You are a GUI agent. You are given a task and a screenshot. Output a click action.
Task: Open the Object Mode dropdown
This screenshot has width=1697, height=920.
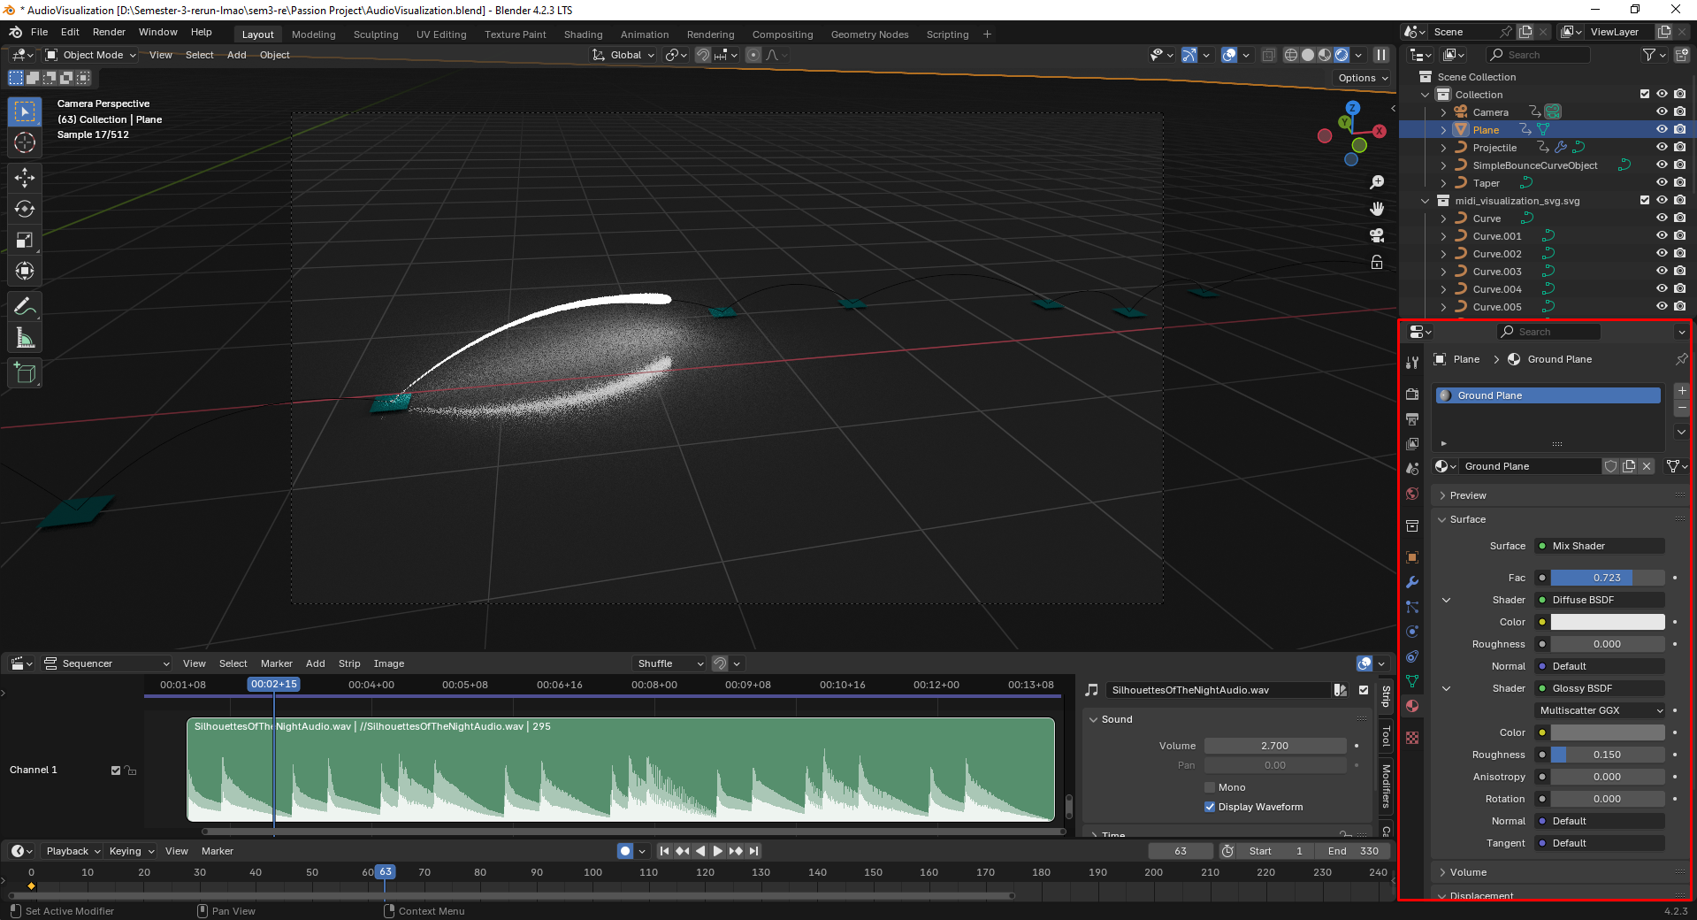pyautogui.click(x=91, y=55)
